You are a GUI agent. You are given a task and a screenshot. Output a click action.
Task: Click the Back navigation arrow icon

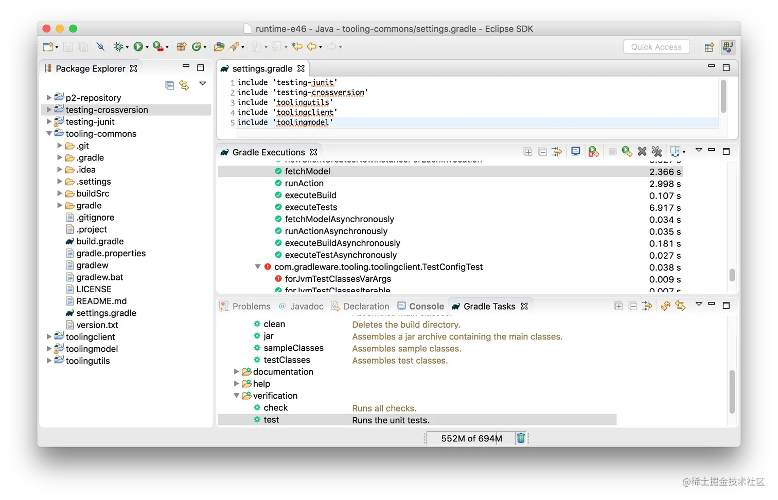(x=312, y=47)
